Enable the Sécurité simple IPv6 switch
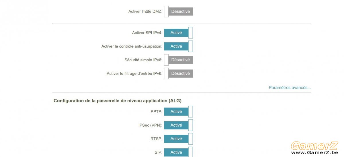The image size is (344, 157). pyautogui.click(x=178, y=60)
